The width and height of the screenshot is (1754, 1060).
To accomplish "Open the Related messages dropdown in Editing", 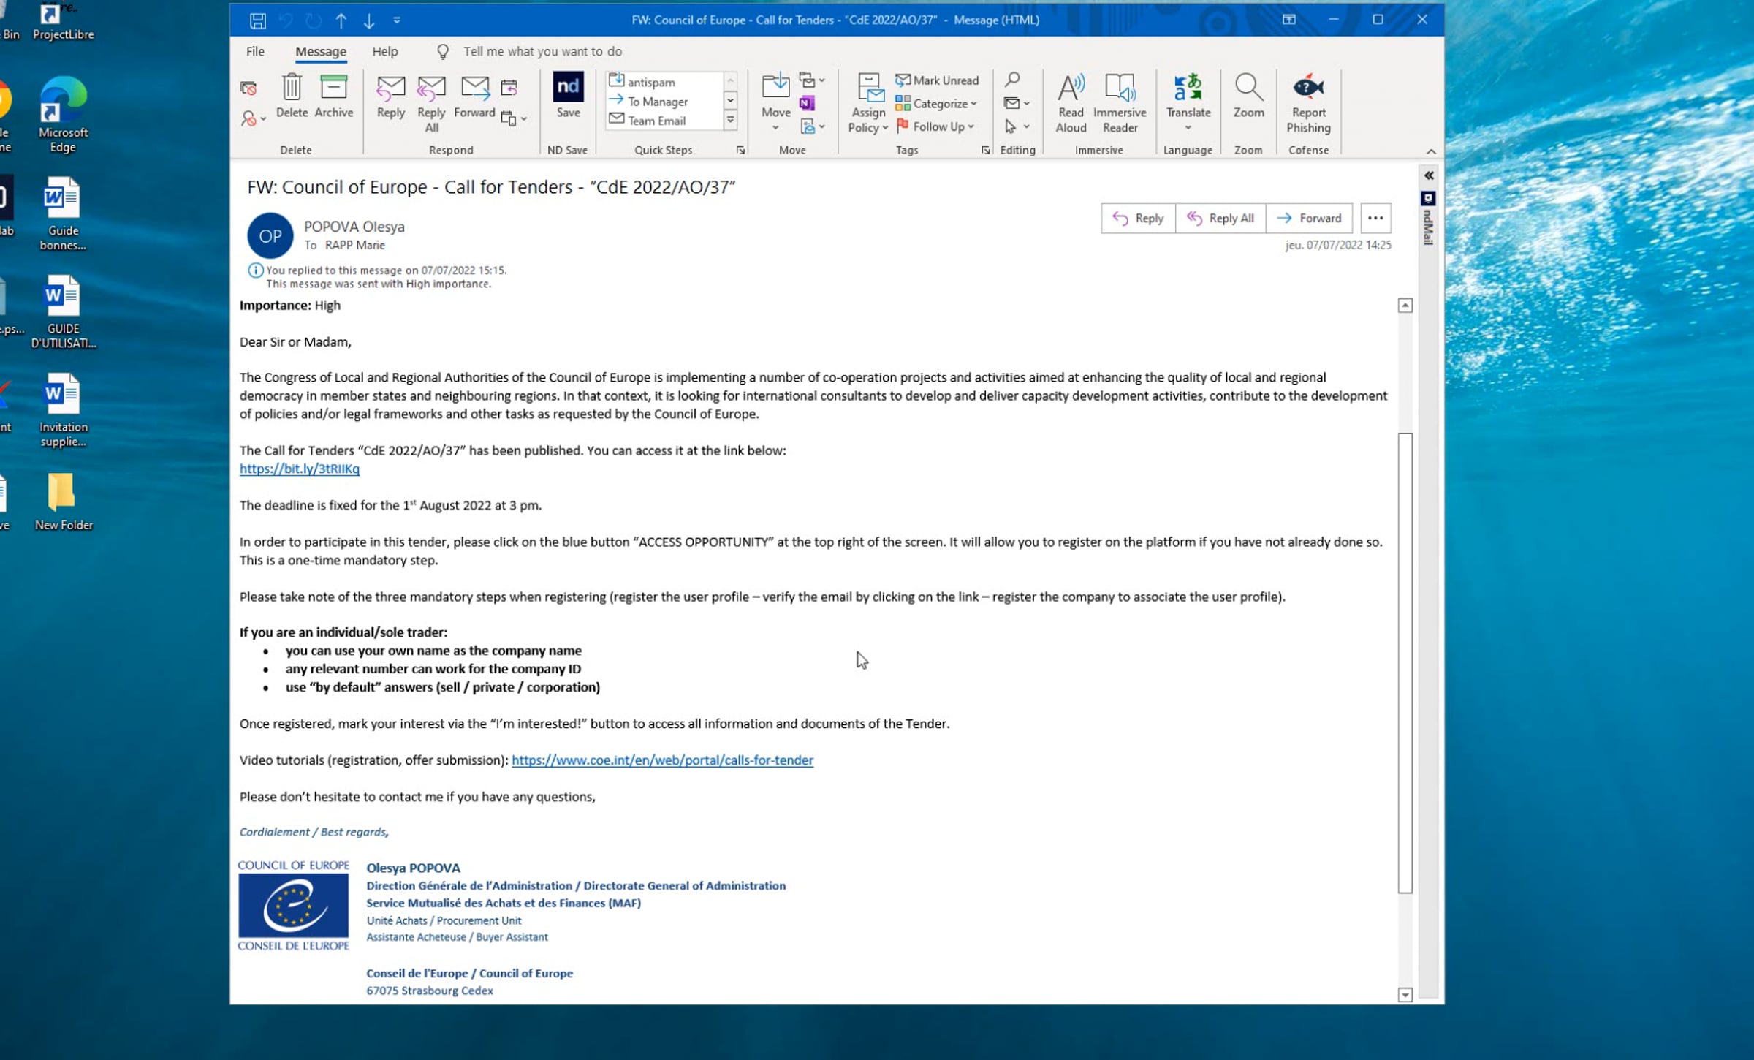I will pyautogui.click(x=1017, y=103).
